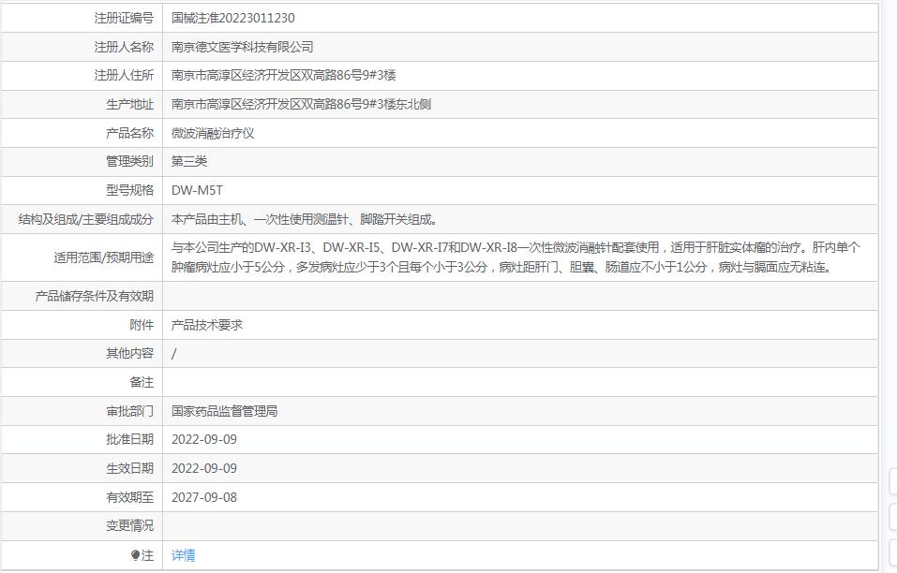The height and width of the screenshot is (573, 897).
Task: Click the 注册人住所 label
Action: (124, 76)
